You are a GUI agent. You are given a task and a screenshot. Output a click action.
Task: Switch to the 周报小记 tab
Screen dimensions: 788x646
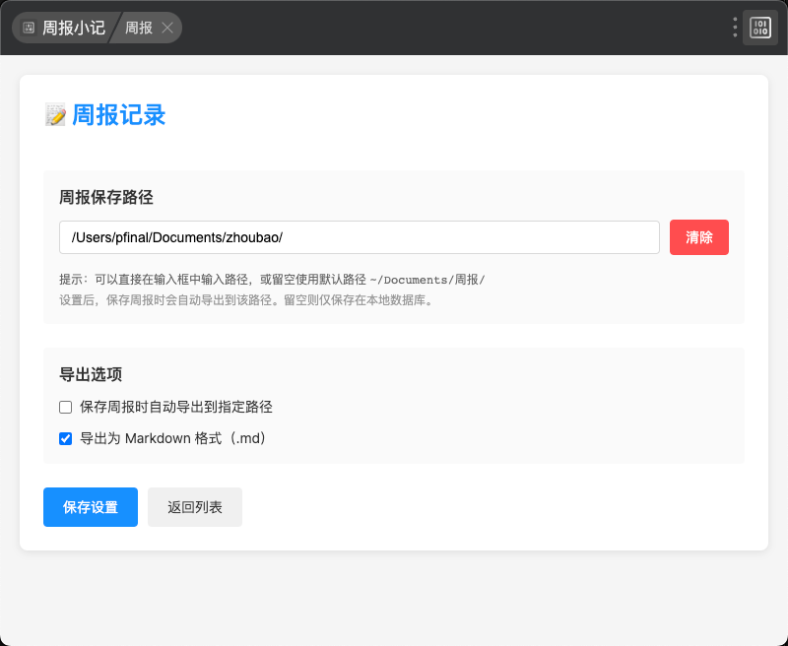[x=73, y=28]
